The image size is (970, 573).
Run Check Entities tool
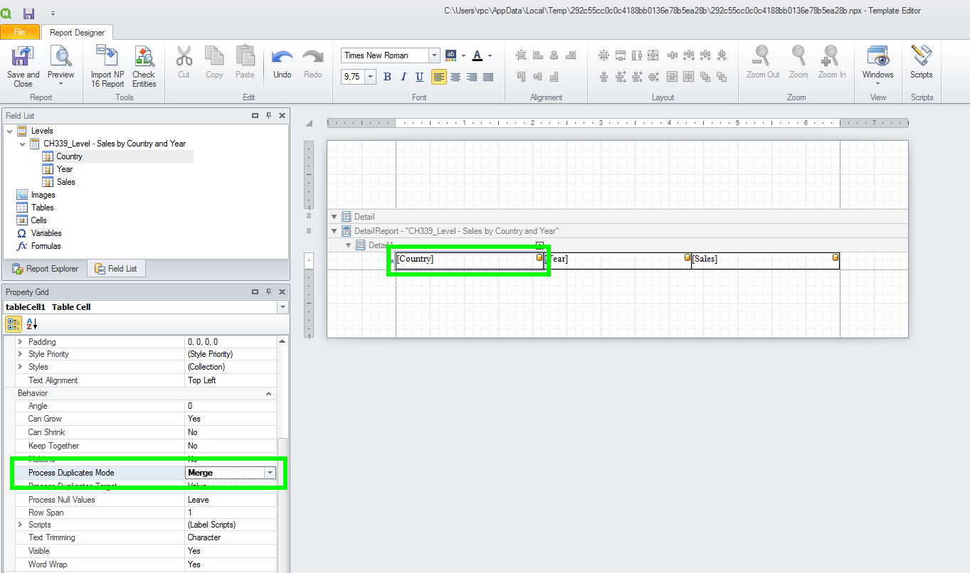point(144,66)
